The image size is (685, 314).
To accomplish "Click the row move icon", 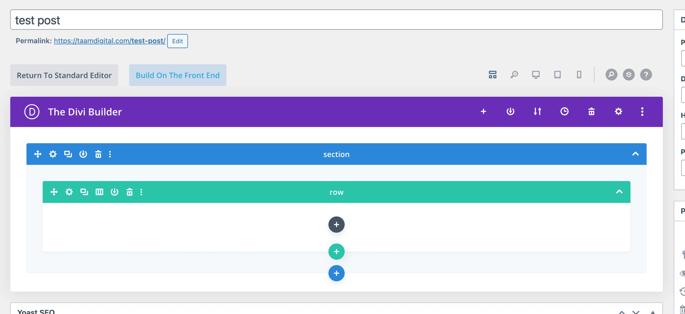I will point(54,192).
